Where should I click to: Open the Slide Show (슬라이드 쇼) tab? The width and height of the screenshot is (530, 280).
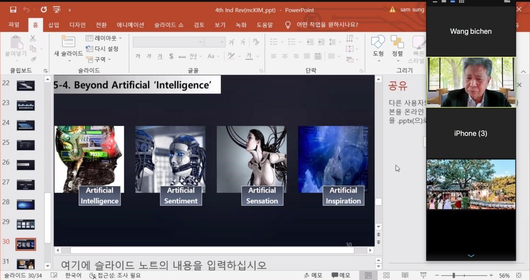(169, 25)
